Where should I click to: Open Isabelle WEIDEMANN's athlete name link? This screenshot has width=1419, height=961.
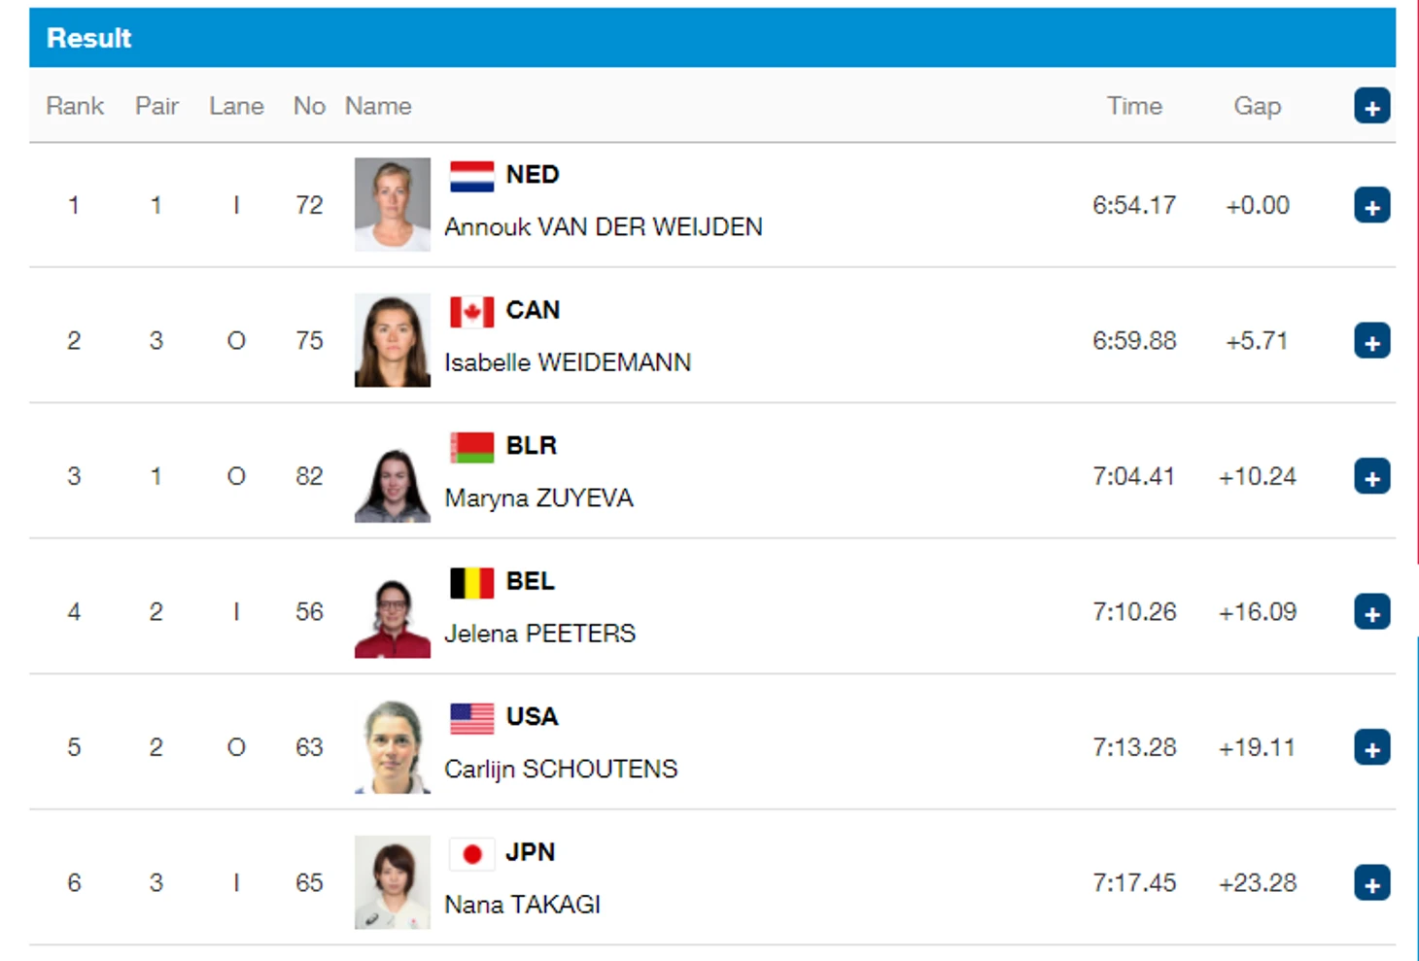[x=568, y=362]
